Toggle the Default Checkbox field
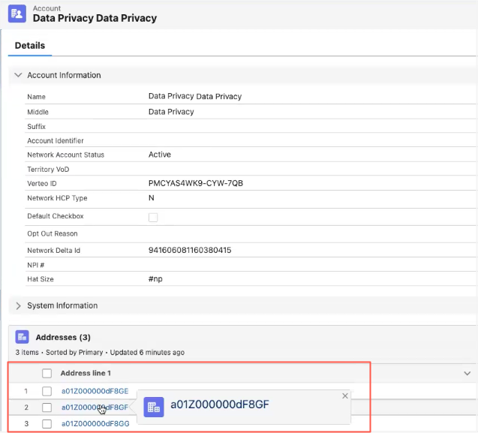 153,217
